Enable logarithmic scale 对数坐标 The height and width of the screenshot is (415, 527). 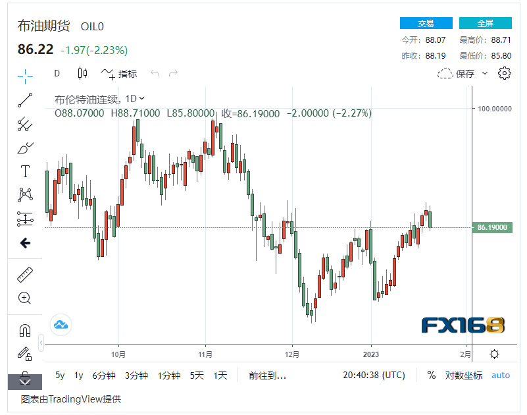click(464, 375)
